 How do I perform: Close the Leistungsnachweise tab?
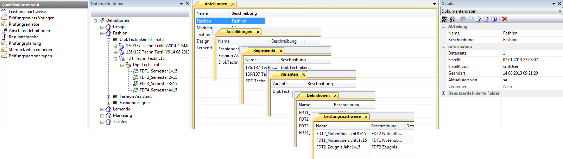pos(366,117)
